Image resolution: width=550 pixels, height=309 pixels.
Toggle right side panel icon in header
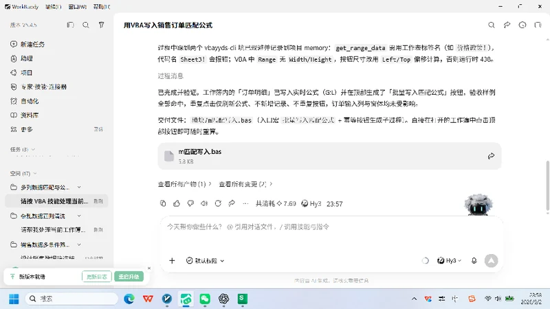[538, 25]
